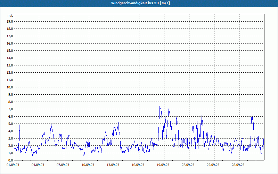
Task: Click the 'm/s' unit label
Action: 10,16
